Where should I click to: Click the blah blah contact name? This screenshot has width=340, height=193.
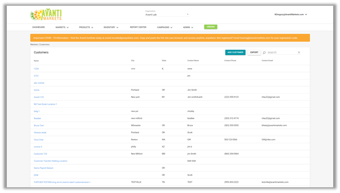191,161
